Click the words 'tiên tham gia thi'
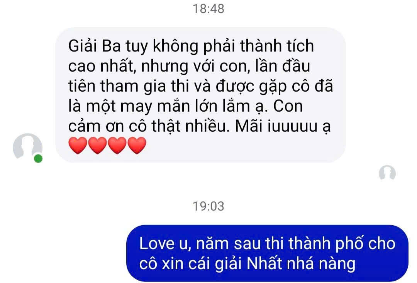Screen dimensions: 417x283 [129, 86]
